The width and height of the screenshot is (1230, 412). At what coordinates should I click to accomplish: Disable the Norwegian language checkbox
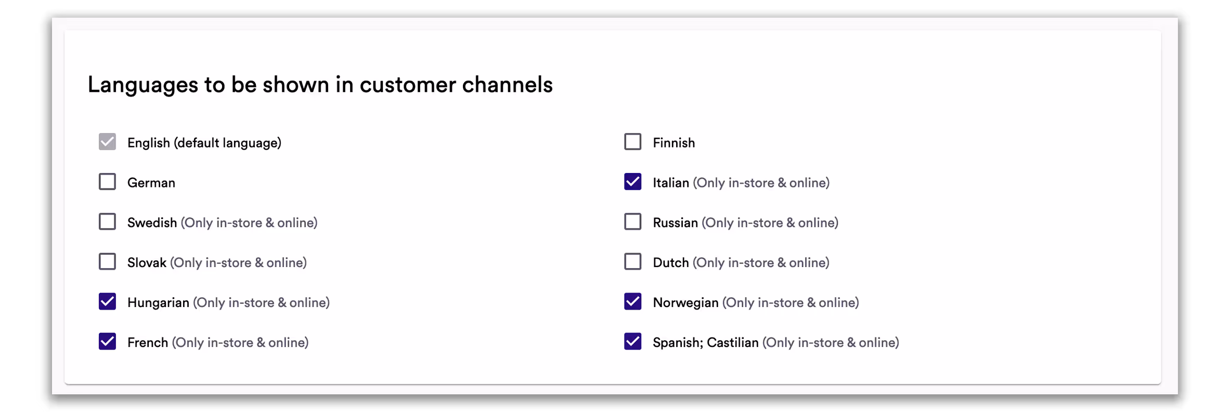[632, 302]
